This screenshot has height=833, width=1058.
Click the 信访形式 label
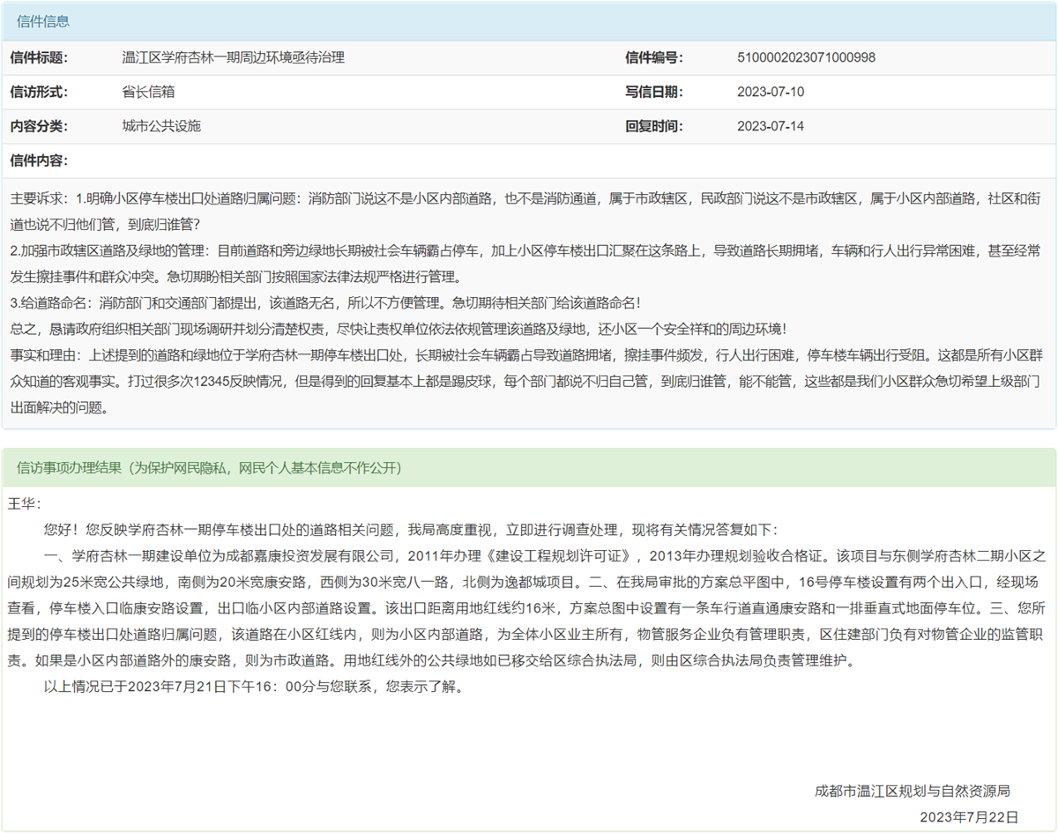click(39, 92)
